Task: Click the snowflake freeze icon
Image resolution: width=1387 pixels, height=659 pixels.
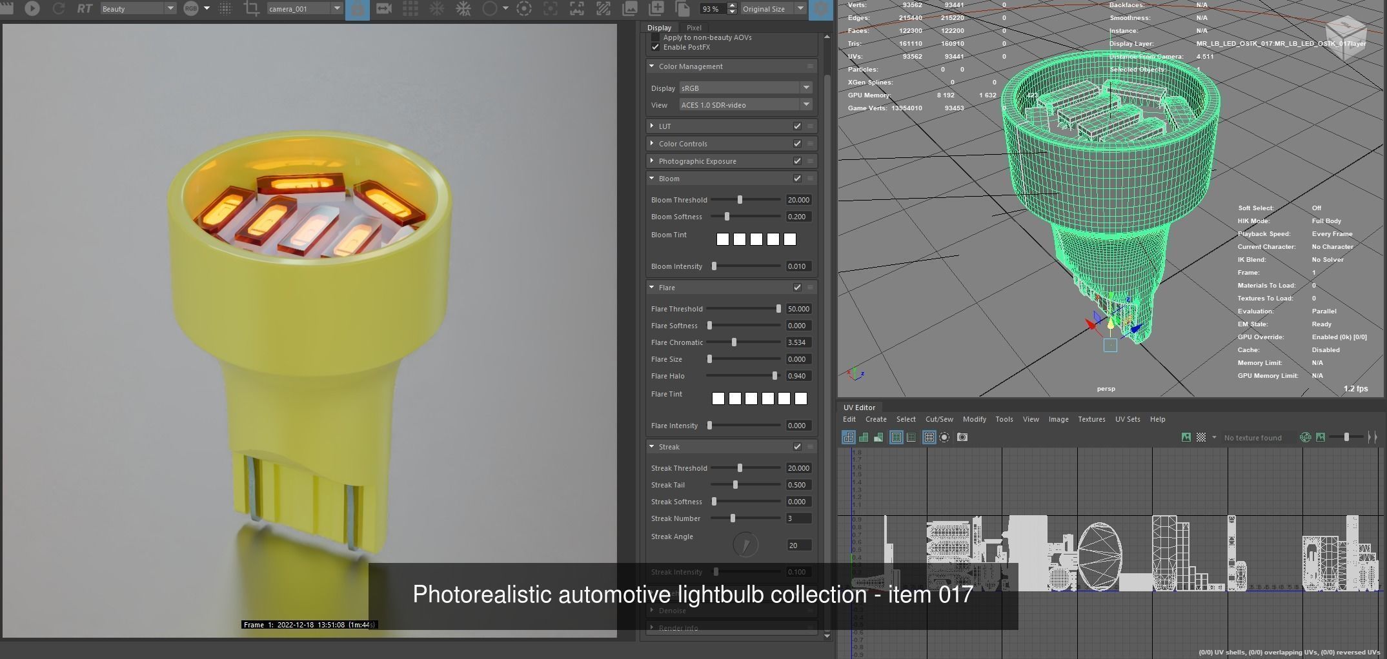Action: point(437,8)
